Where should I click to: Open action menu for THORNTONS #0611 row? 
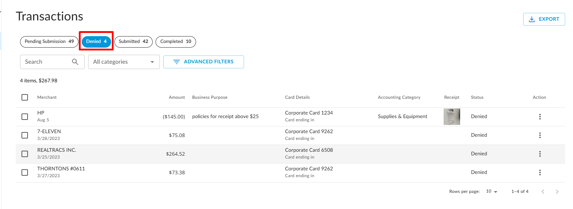tap(540, 172)
